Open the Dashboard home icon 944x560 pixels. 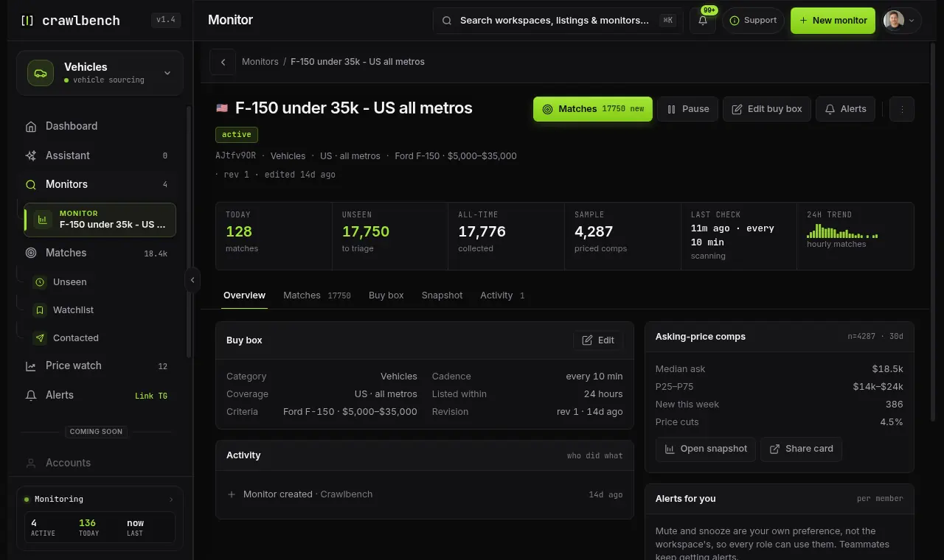31,127
